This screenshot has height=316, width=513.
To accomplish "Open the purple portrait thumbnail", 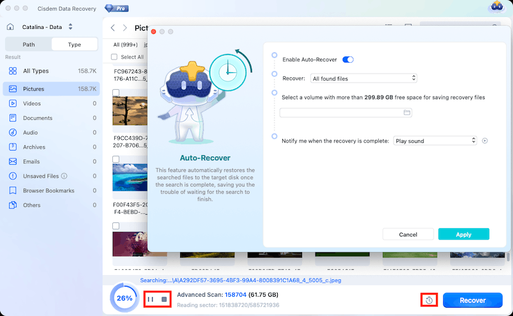I will coord(130,244).
